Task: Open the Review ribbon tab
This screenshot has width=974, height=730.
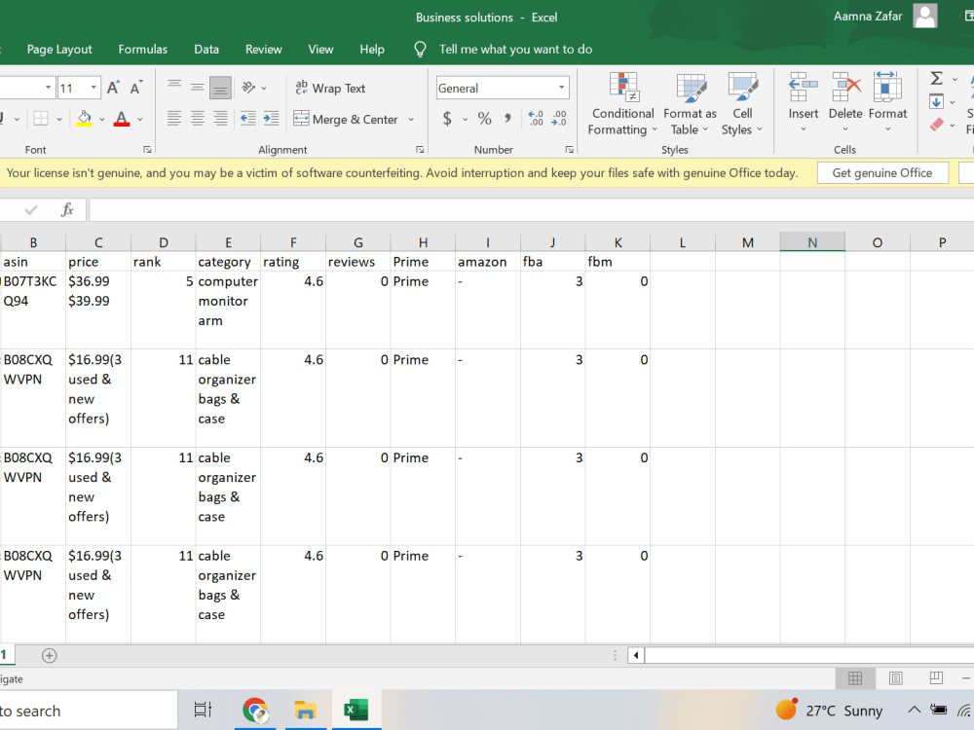Action: (x=263, y=49)
